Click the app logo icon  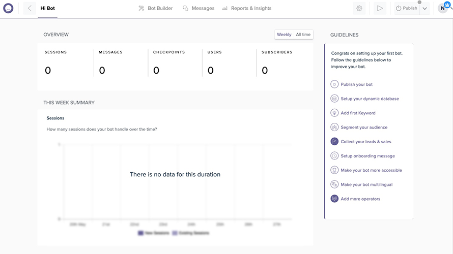coord(8,8)
